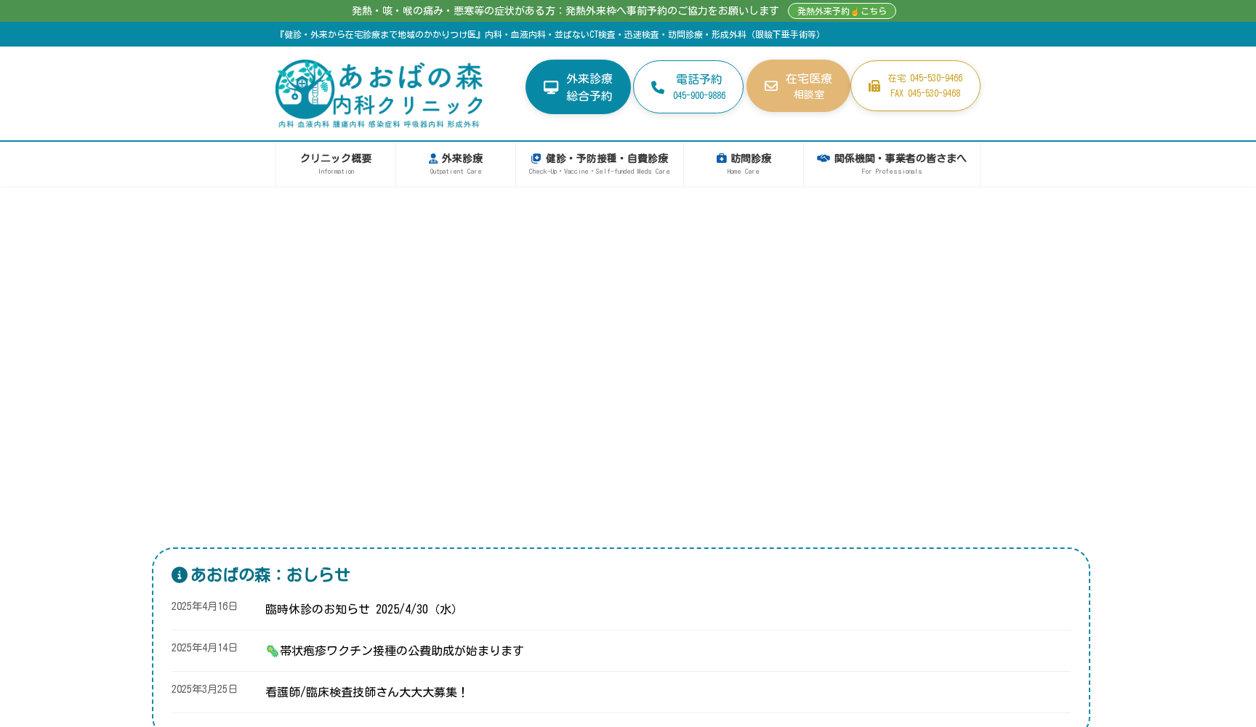Open 健診・予防接種・自費診療 menu
1256x727 pixels.
[x=600, y=164]
